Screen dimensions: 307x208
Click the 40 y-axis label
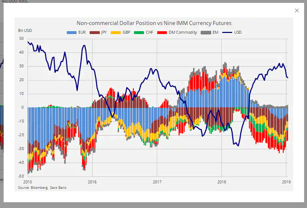pos(21,53)
